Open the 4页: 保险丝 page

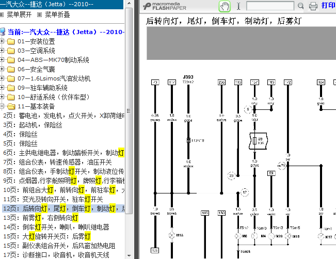coord(20,134)
